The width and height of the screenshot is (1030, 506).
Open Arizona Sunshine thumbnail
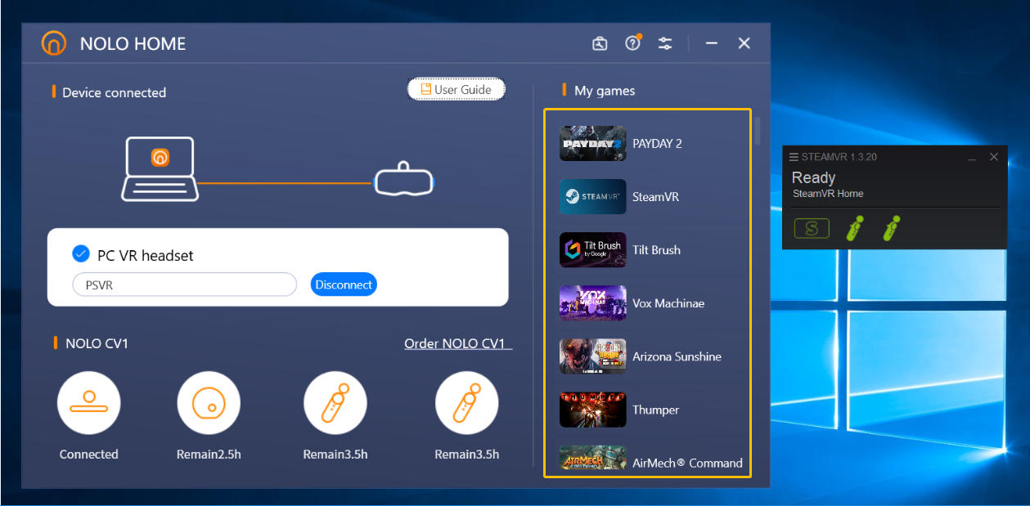point(592,356)
